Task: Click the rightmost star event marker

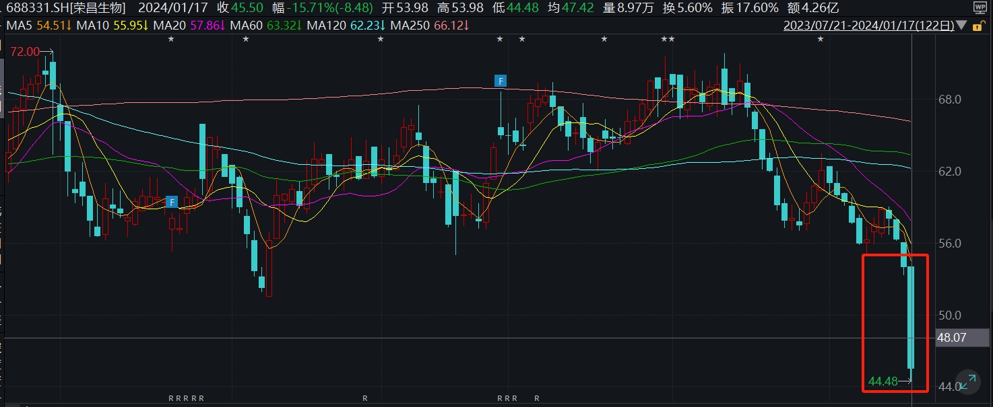Action: pyautogui.click(x=821, y=40)
